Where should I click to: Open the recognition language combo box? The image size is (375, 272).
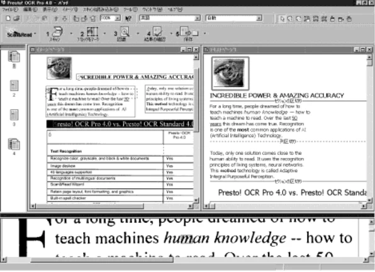tap(169, 18)
